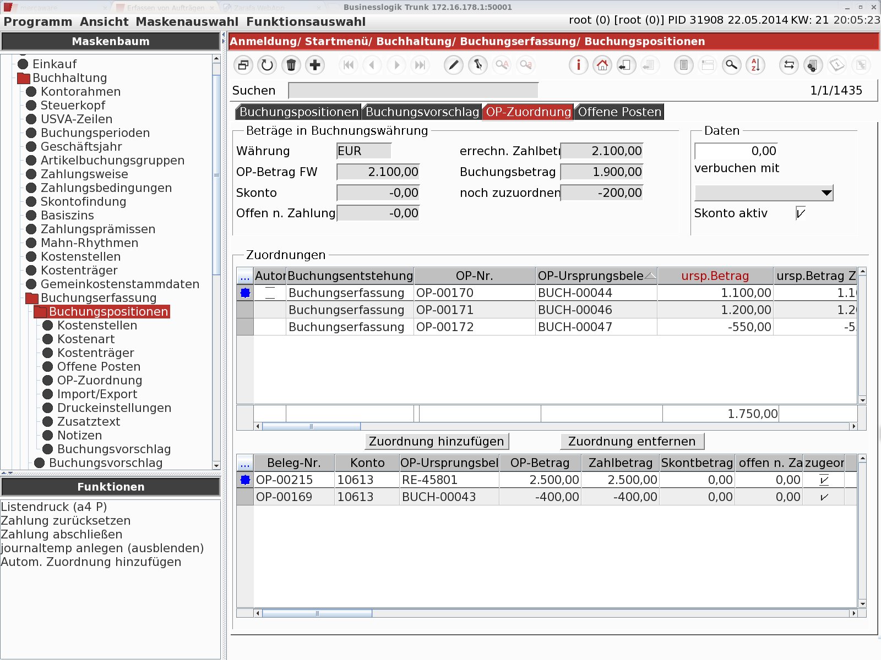
Task: Click the pencil edit icon
Action: (x=453, y=65)
